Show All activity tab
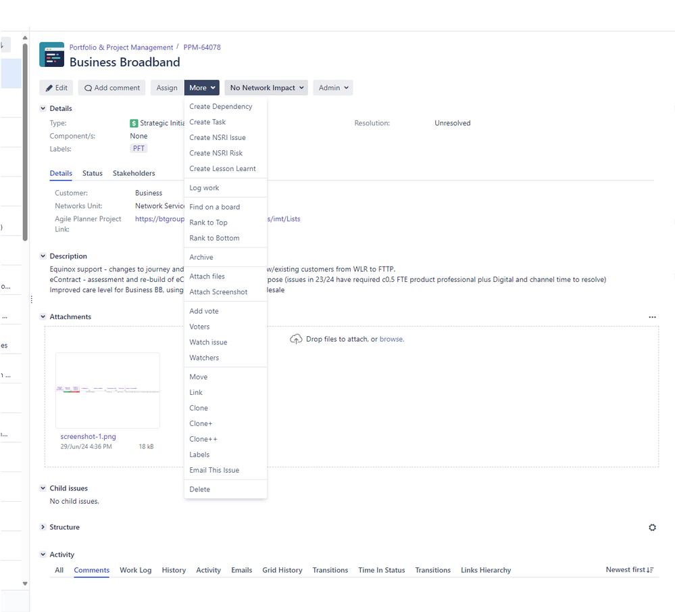The width and height of the screenshot is (675, 612). 59,570
